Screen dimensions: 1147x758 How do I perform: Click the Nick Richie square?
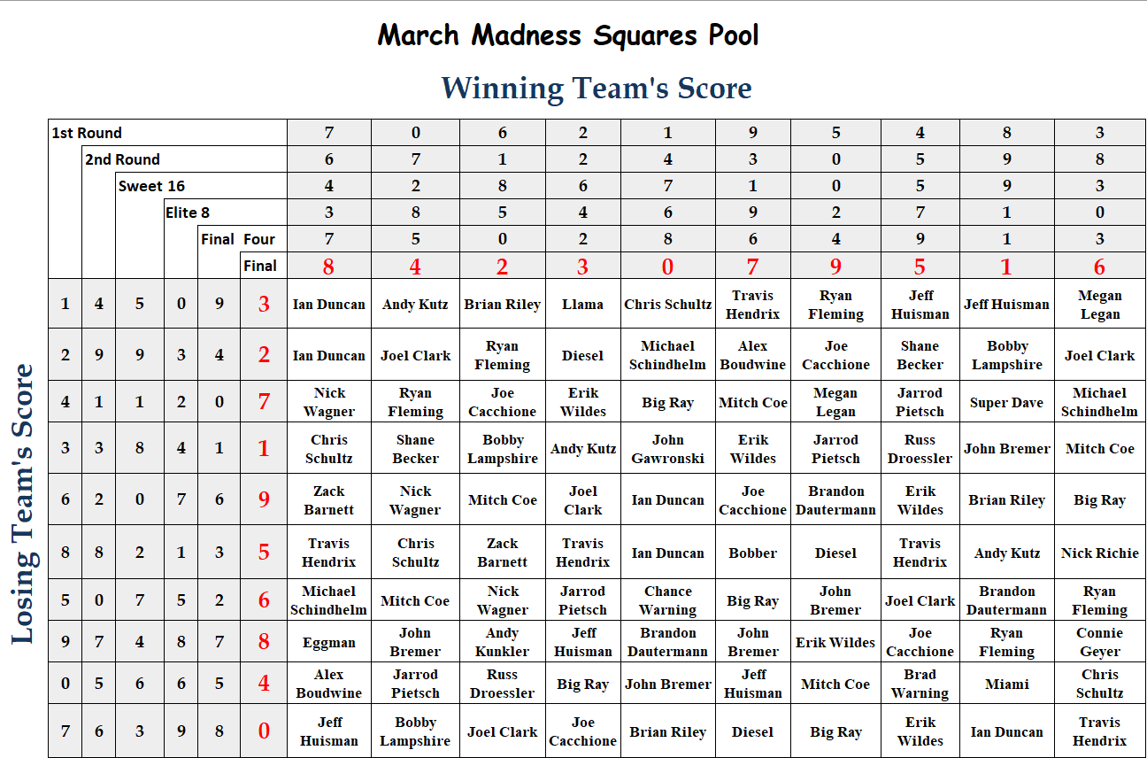click(x=1100, y=553)
